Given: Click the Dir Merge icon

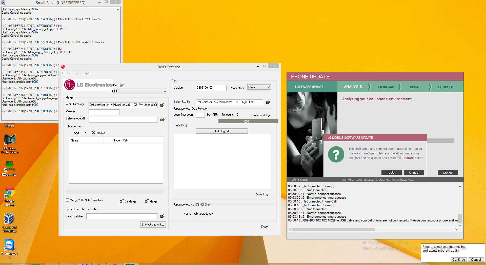Looking at the screenshot, I should 121,201.
